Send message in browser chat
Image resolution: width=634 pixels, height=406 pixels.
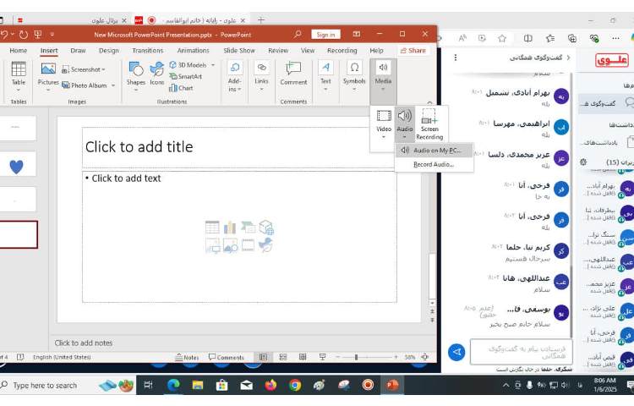(x=456, y=352)
